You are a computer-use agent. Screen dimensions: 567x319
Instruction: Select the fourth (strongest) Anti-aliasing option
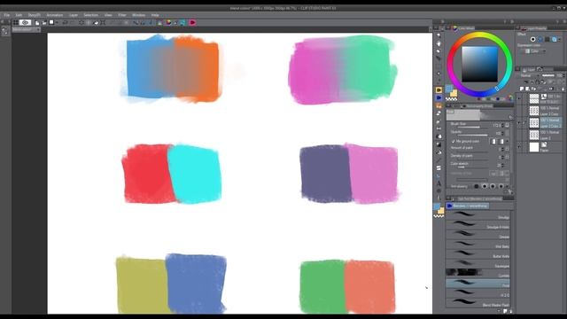pyautogui.click(x=501, y=186)
